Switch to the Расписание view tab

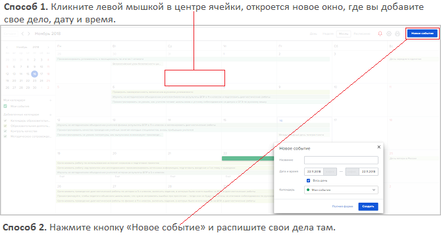pos(362,34)
